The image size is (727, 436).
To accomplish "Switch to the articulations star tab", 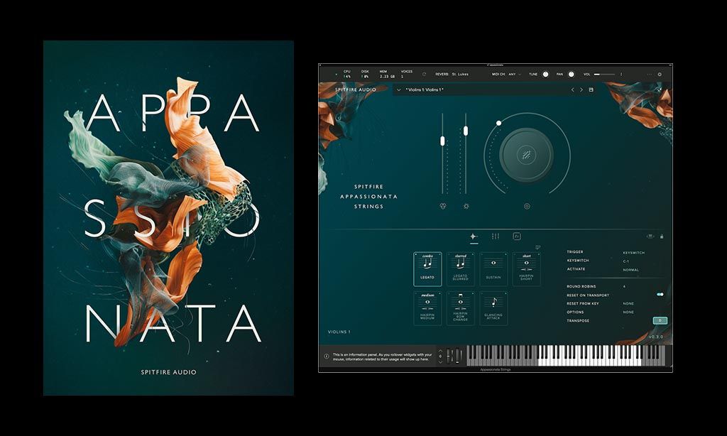I will point(474,236).
